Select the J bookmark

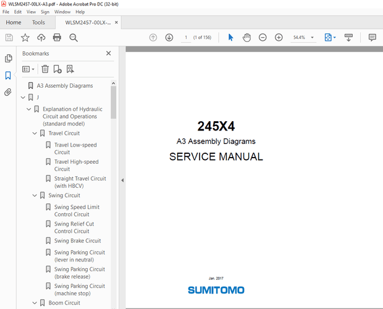38,98
